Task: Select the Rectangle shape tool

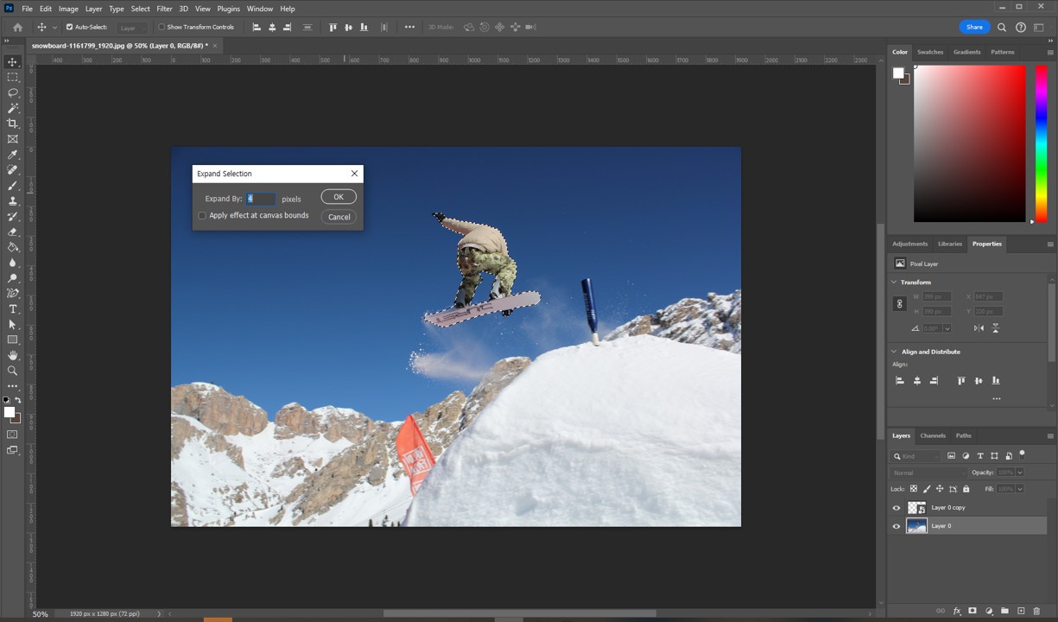Action: click(x=12, y=340)
